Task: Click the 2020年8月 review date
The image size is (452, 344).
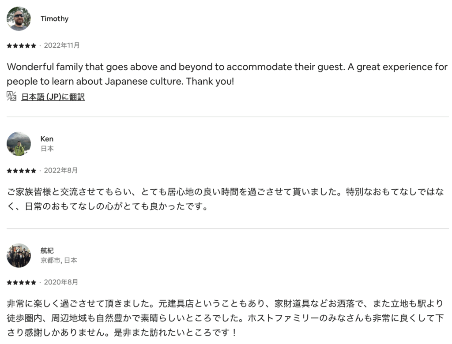Action: (x=60, y=282)
